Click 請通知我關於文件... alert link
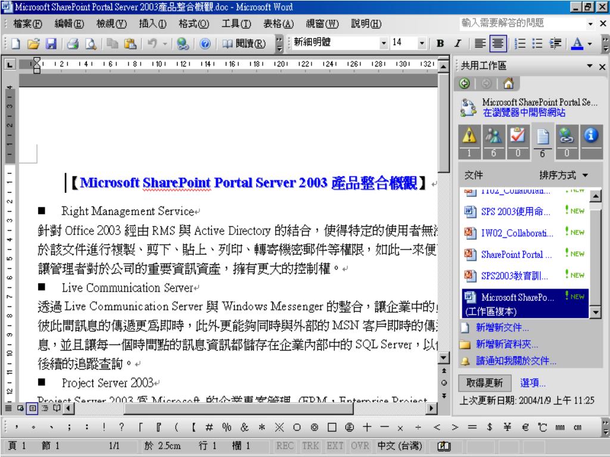610x457 pixels. click(516, 361)
